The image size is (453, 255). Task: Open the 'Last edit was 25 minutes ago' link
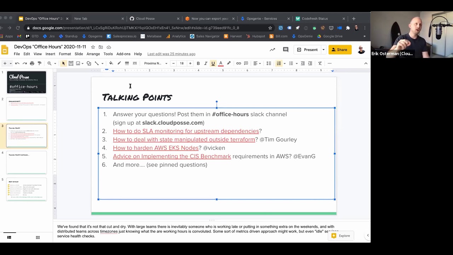tap(171, 54)
